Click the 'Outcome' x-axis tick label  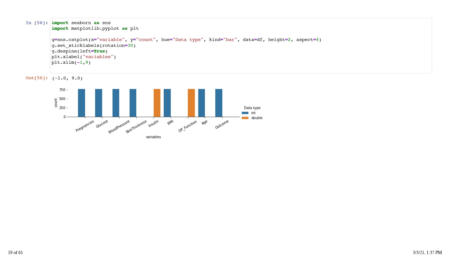(222, 124)
